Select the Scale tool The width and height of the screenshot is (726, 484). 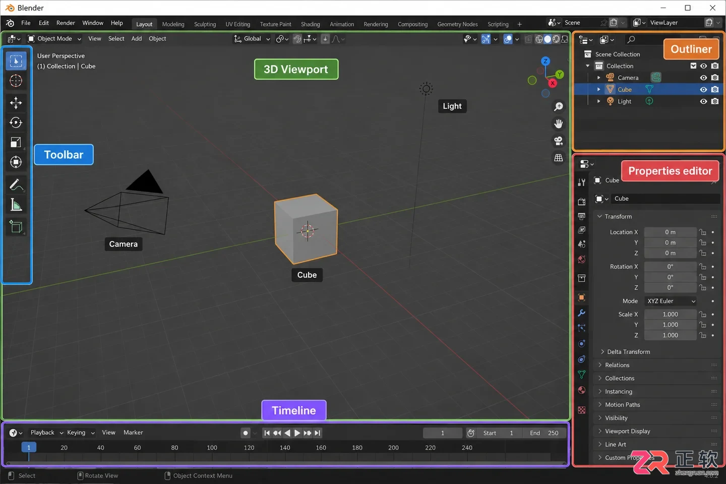click(16, 142)
